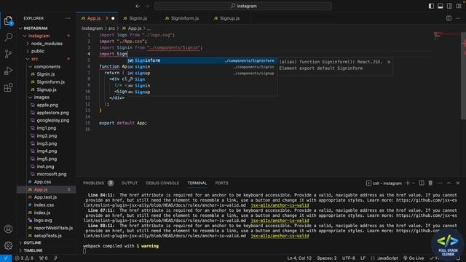The image size is (466, 262).
Task: Open the OUTPUT panel tab
Action: 130,183
